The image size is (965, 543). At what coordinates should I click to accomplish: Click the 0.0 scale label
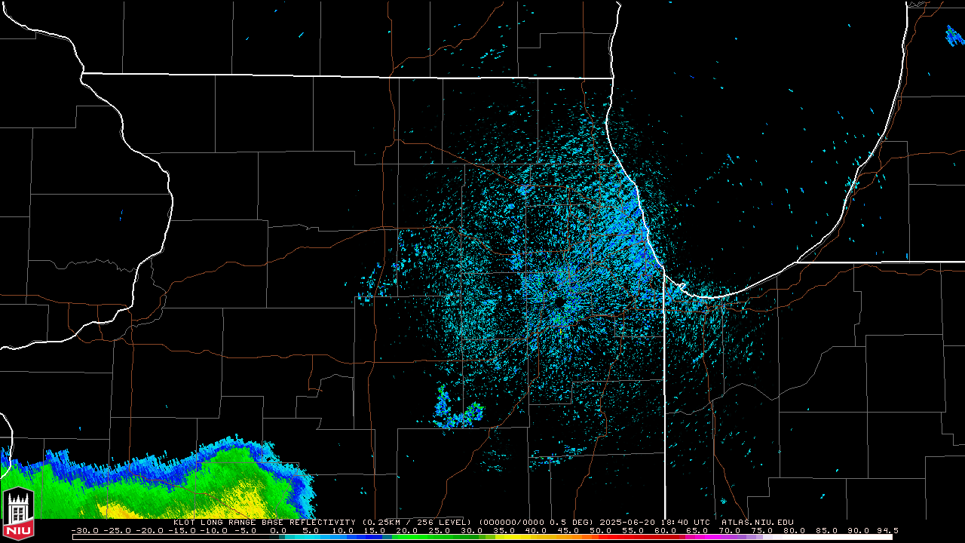[278, 531]
